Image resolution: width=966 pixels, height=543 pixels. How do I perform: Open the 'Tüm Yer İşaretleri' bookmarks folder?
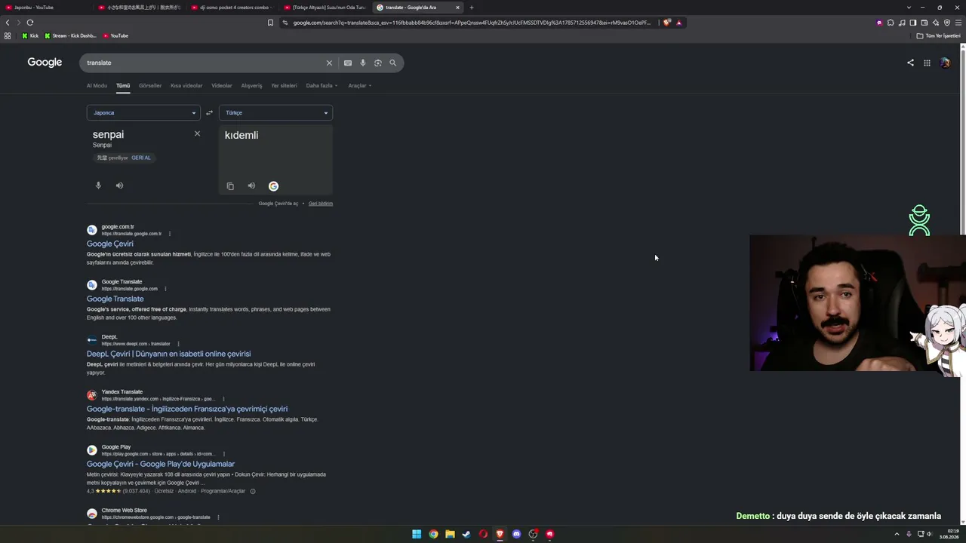[x=937, y=35]
